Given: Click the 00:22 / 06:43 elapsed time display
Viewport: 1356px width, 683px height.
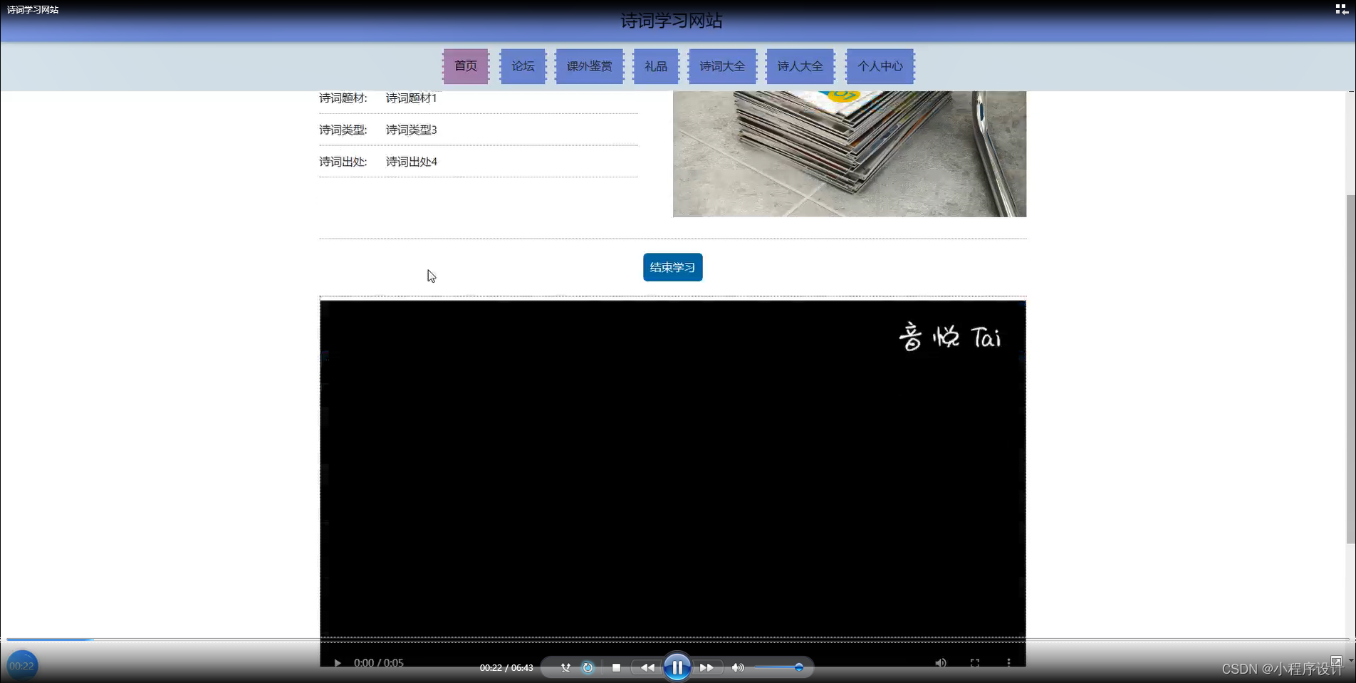Looking at the screenshot, I should tap(506, 667).
